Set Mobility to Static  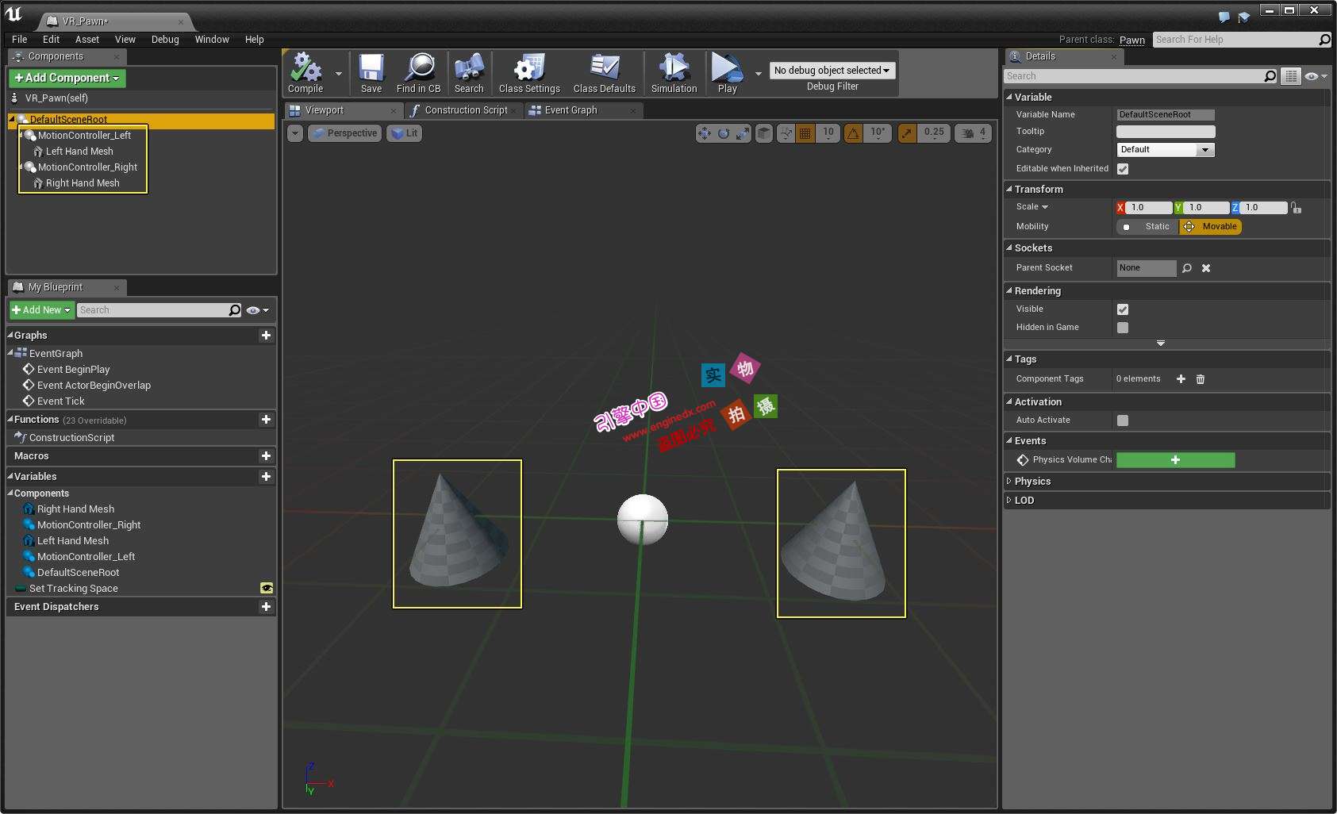[x=1147, y=227]
